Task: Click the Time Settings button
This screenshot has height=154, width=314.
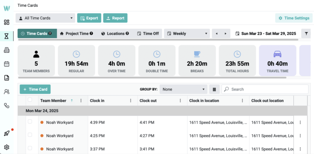Action: [x=294, y=18]
